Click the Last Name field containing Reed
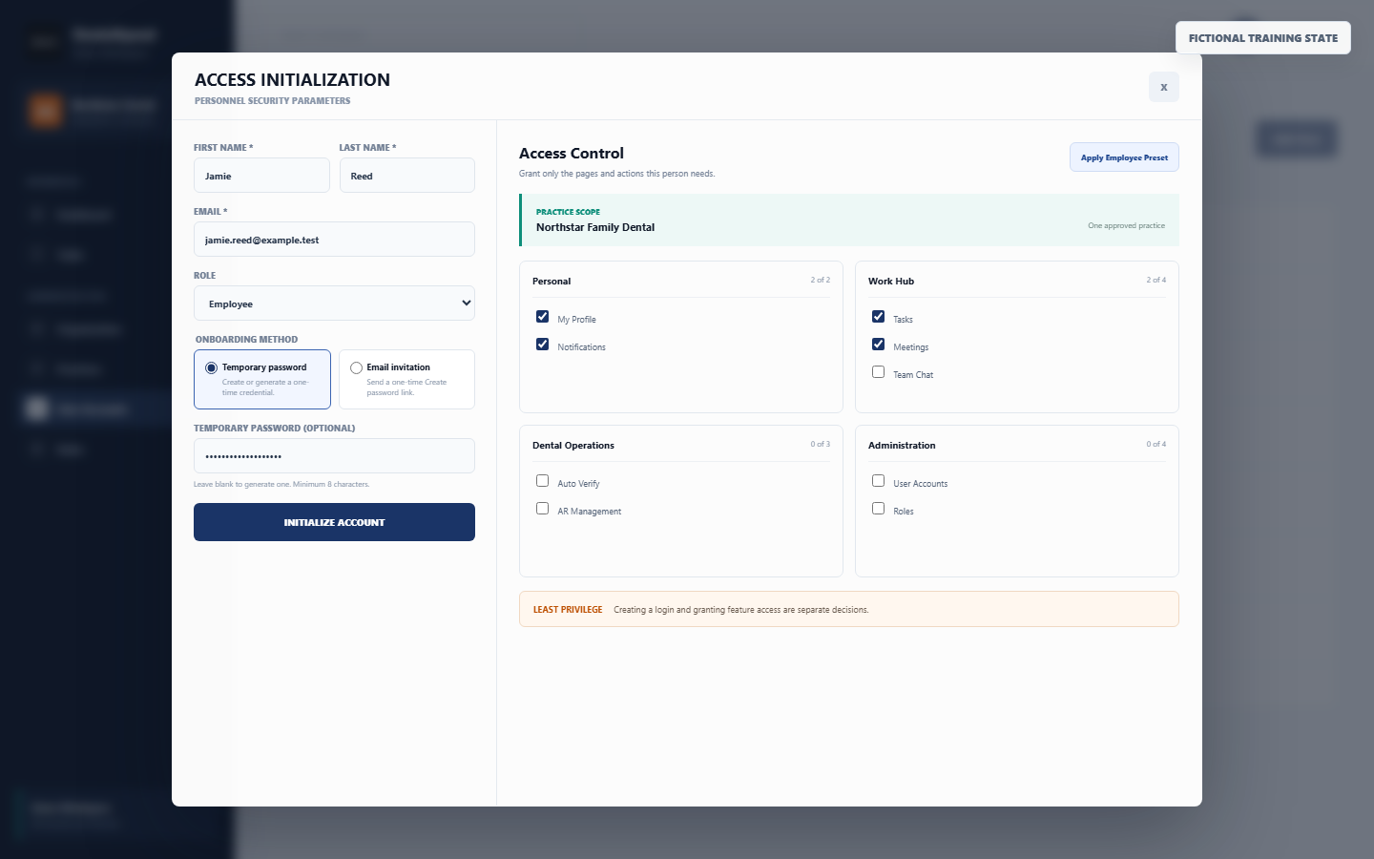This screenshot has height=859, width=1374. tap(407, 176)
